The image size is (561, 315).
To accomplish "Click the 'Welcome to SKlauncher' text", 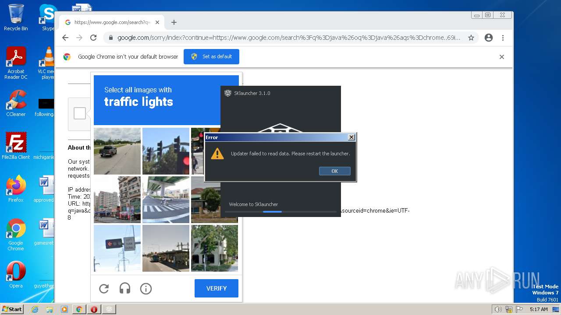I will [253, 204].
